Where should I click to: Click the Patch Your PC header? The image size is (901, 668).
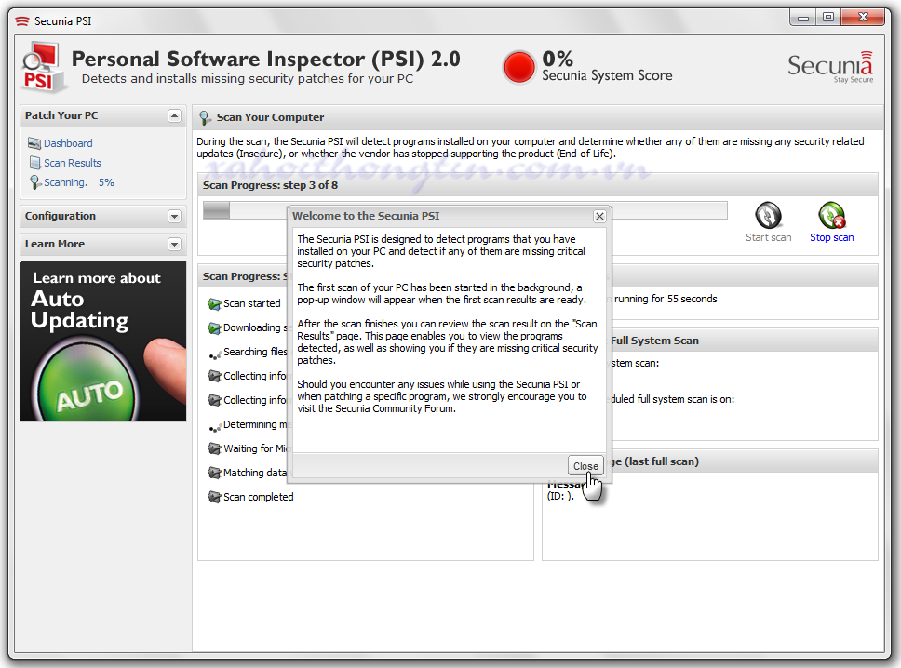point(61,115)
